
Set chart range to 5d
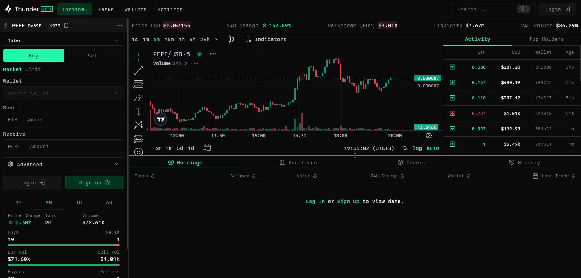180,148
